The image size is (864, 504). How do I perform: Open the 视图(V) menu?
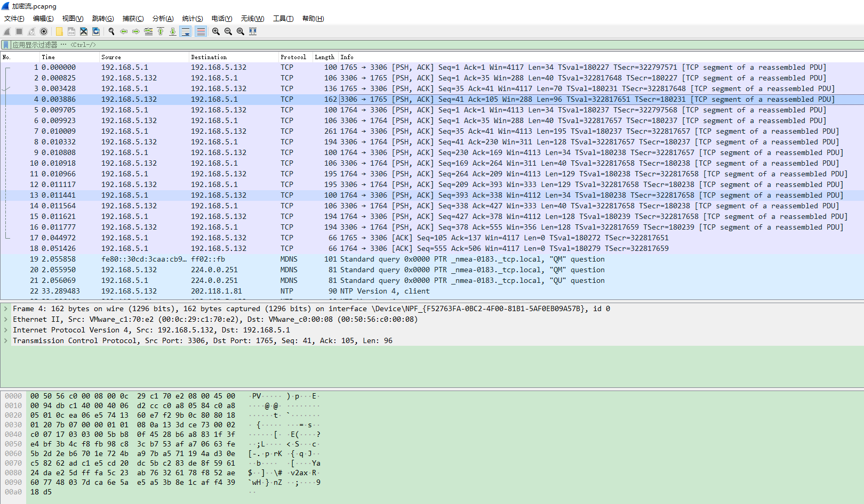point(73,19)
